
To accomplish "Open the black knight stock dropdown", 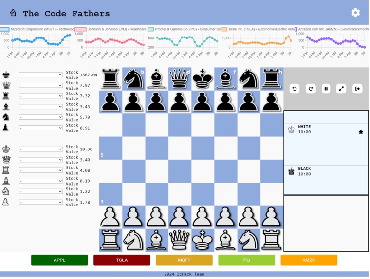I will (41, 117).
